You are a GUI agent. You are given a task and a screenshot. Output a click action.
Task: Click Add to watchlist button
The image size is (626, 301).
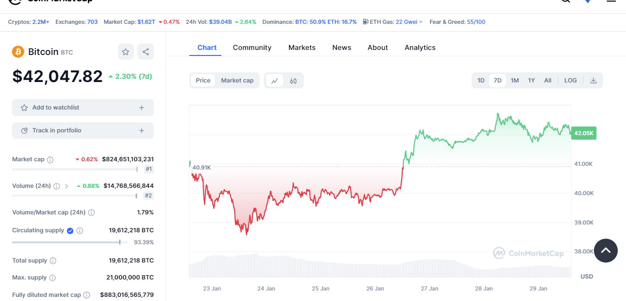[83, 108]
